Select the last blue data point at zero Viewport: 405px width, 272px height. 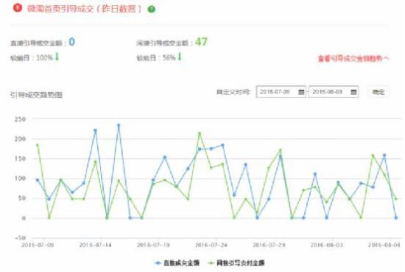[396, 218]
